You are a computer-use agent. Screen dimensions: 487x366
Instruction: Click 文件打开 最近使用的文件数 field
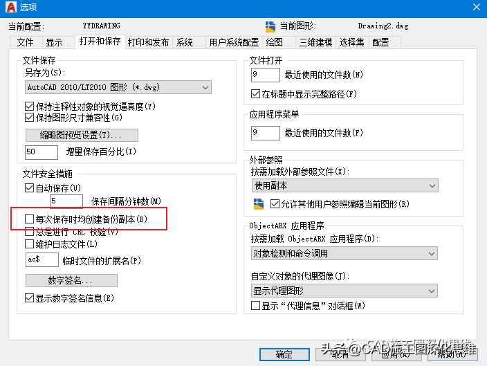pyautogui.click(x=266, y=75)
